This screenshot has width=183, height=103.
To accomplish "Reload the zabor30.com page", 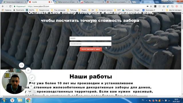I will click(x=10, y=6).
